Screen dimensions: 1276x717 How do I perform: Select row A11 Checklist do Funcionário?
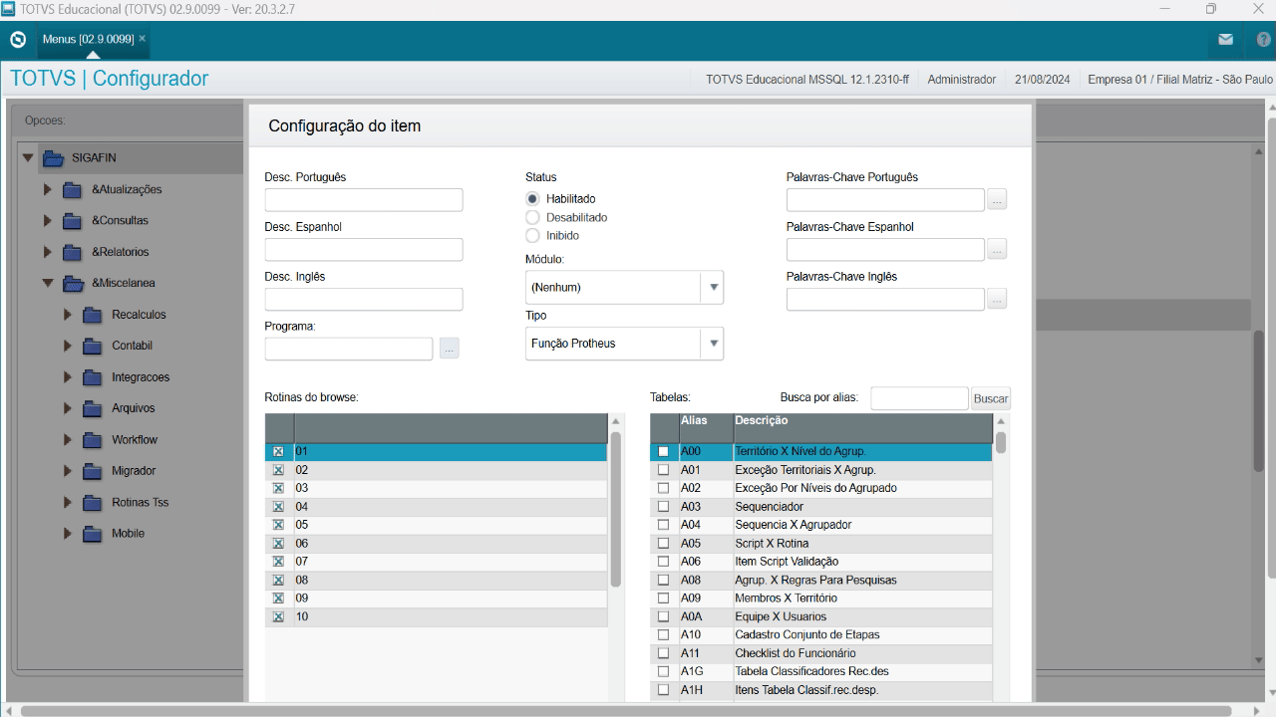pyautogui.click(x=821, y=653)
